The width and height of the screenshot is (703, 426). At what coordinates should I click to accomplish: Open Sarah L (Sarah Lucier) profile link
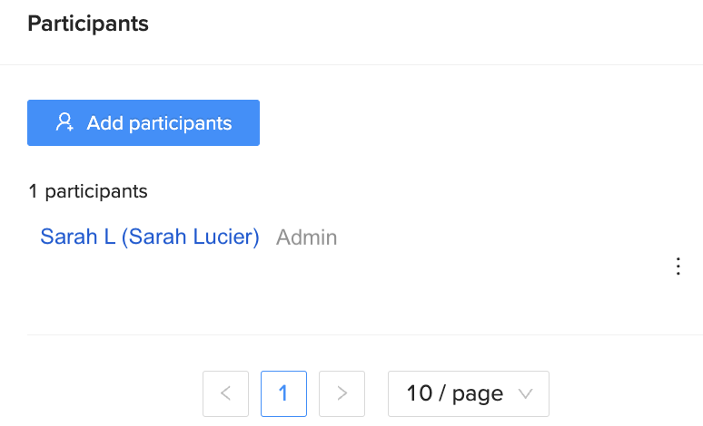click(150, 237)
